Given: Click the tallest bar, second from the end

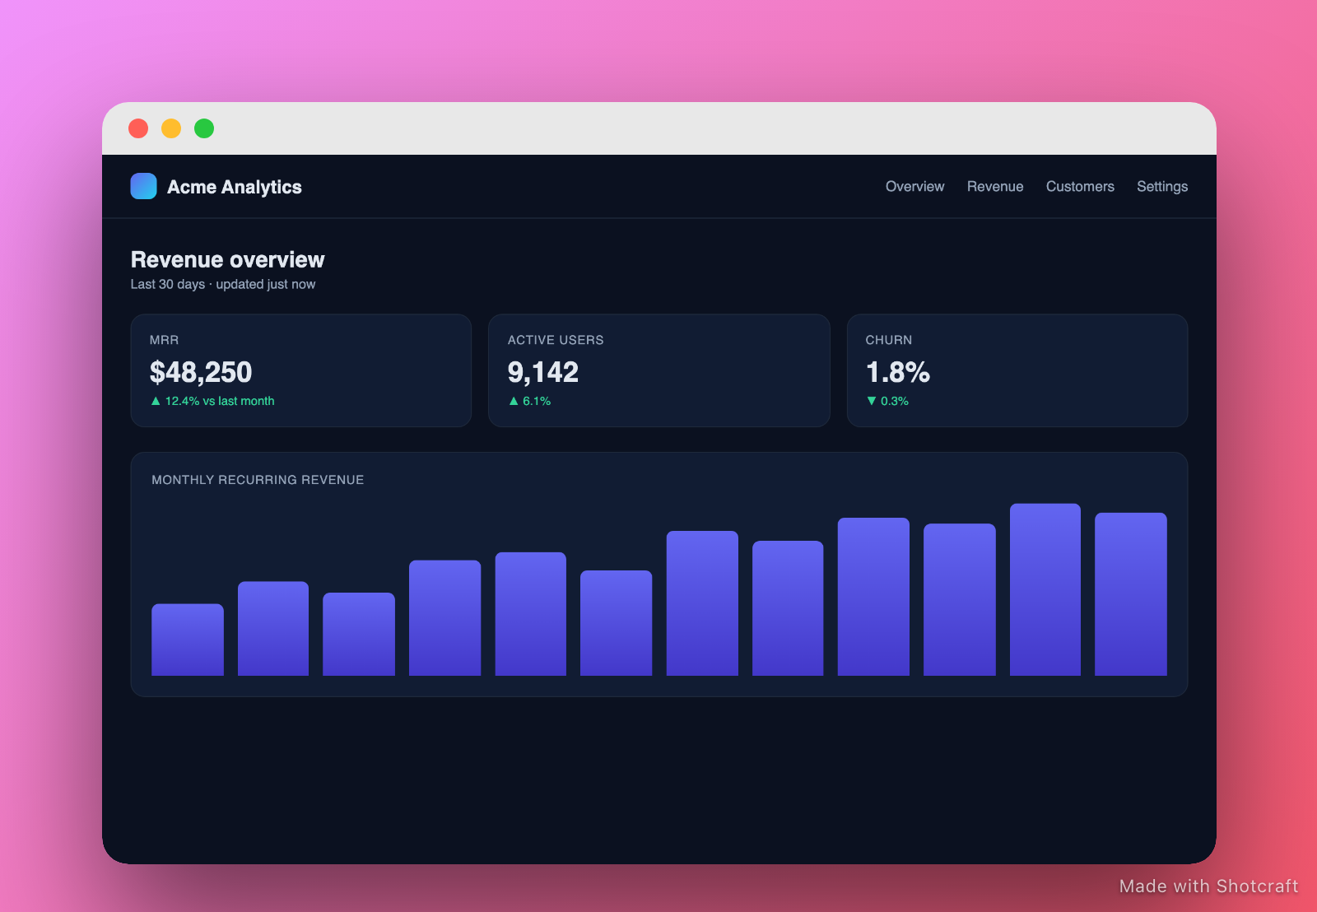Looking at the screenshot, I should [x=1045, y=589].
